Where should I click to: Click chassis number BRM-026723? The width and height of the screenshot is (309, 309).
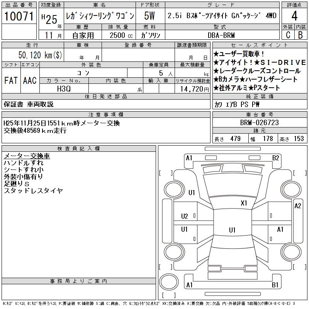click(x=259, y=122)
